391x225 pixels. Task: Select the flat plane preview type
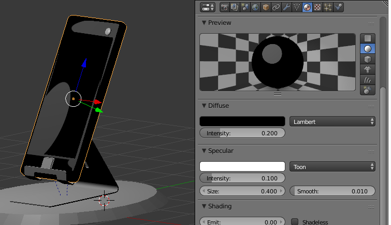[367, 38]
